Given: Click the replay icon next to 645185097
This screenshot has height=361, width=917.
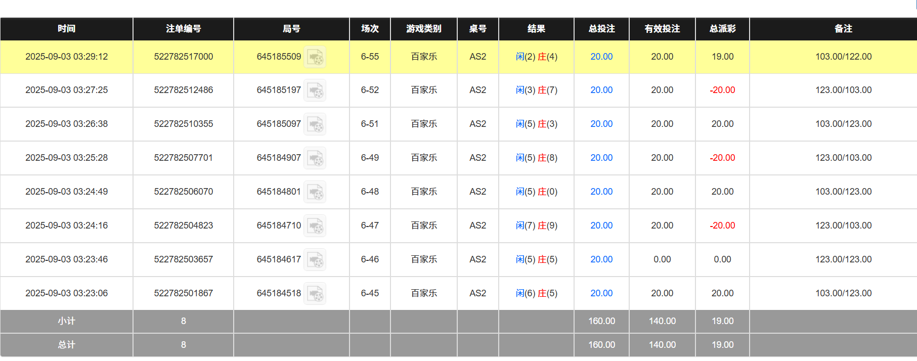Looking at the screenshot, I should (x=315, y=124).
